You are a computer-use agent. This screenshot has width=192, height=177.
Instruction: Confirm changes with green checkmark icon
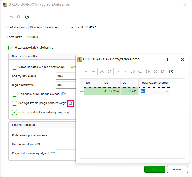118,72
